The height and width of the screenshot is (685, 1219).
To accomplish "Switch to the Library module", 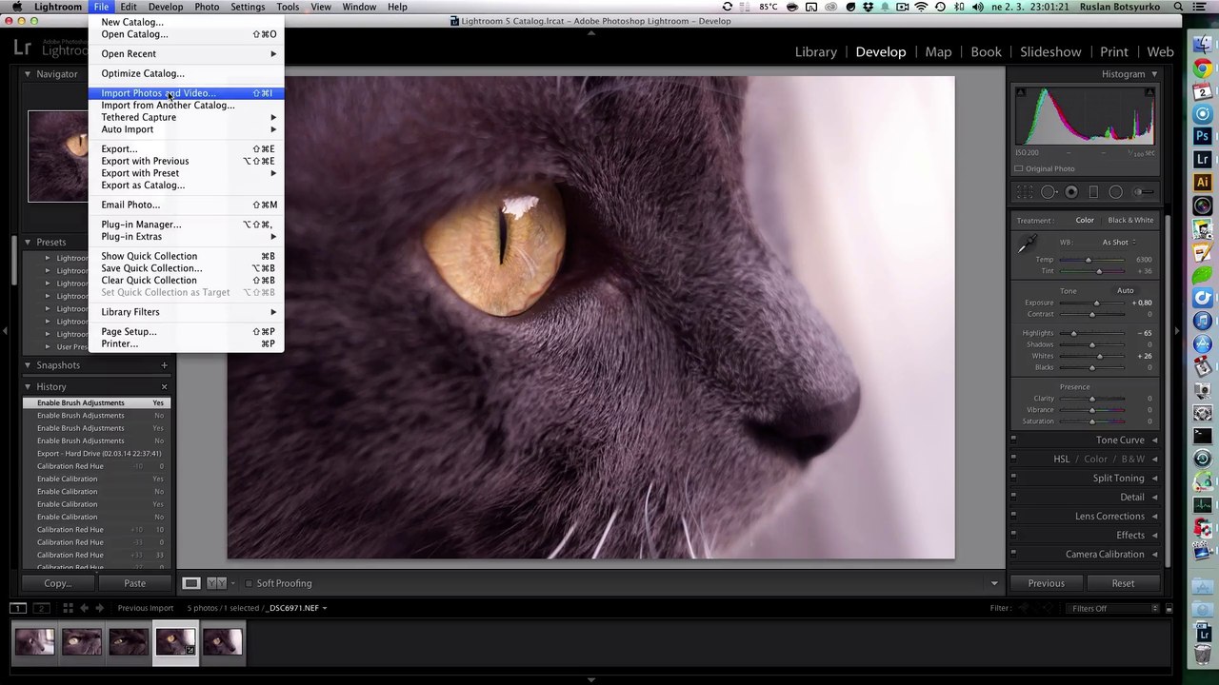I will pos(815,51).
